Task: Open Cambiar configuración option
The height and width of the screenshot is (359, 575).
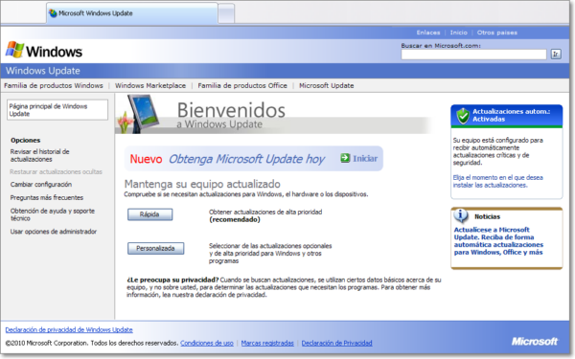Action: click(41, 184)
